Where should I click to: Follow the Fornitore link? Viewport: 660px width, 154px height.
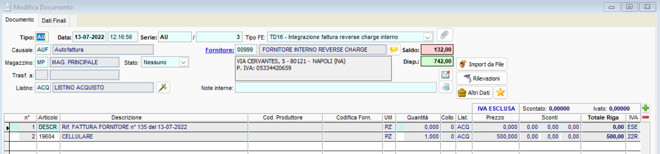coord(220,50)
